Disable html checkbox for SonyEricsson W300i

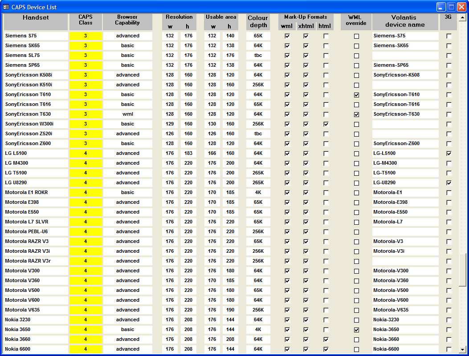[x=326, y=124]
